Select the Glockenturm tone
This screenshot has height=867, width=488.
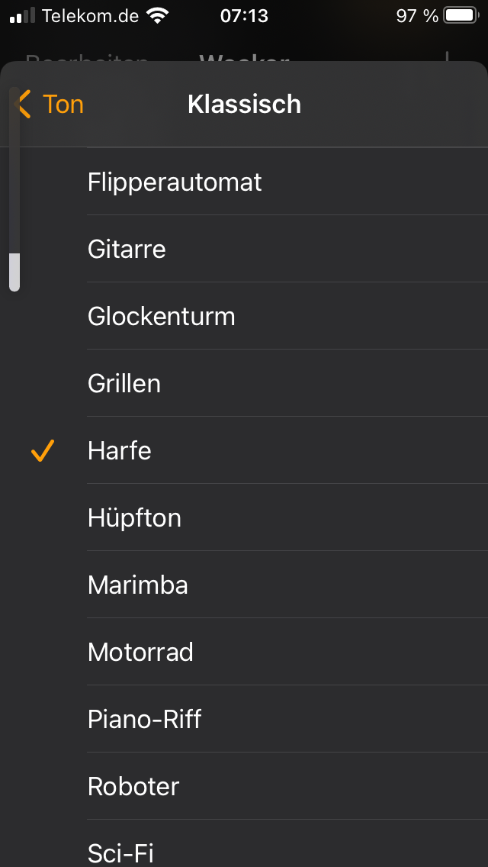point(161,317)
